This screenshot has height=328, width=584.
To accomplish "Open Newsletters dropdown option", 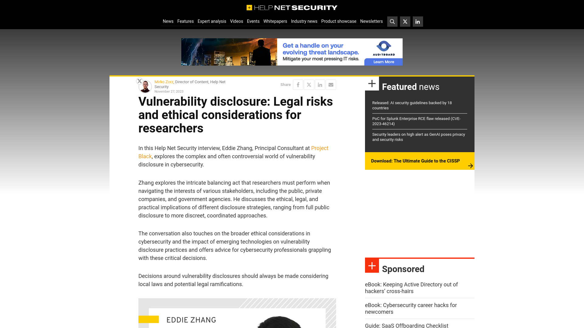I will (x=371, y=21).
